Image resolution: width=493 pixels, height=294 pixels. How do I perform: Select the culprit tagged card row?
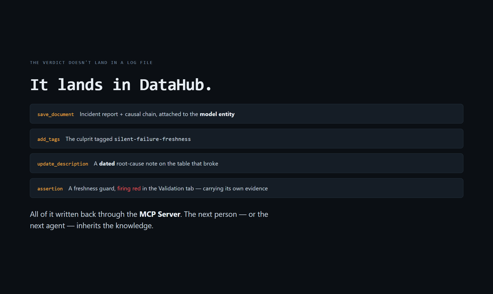(246, 139)
